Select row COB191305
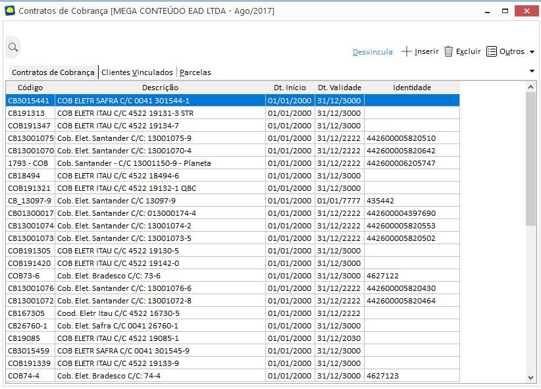The height and width of the screenshot is (389, 541). coord(232,251)
